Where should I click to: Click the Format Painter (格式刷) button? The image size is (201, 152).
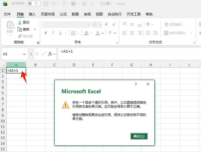coord(25,36)
